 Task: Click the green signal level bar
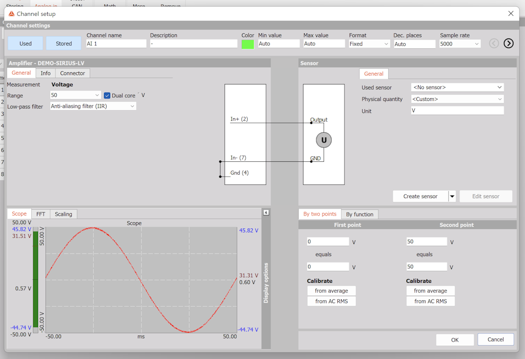(x=35, y=279)
